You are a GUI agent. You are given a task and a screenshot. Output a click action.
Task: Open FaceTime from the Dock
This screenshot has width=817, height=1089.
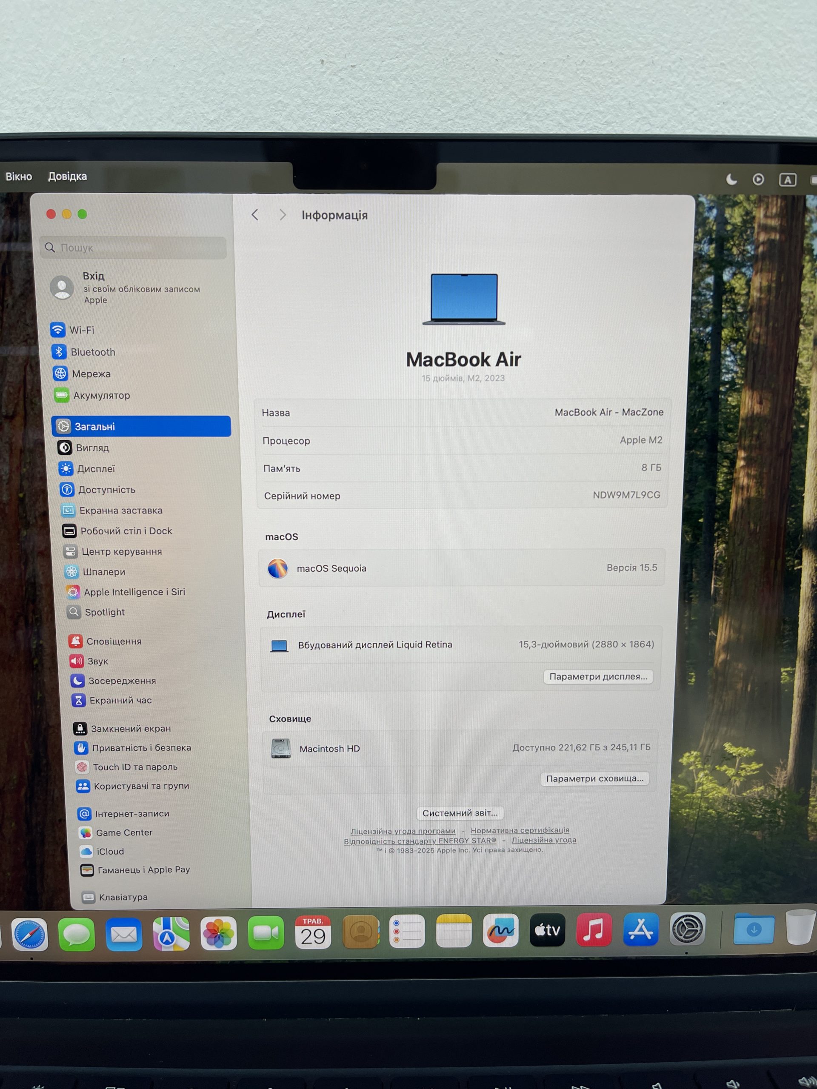click(x=266, y=932)
